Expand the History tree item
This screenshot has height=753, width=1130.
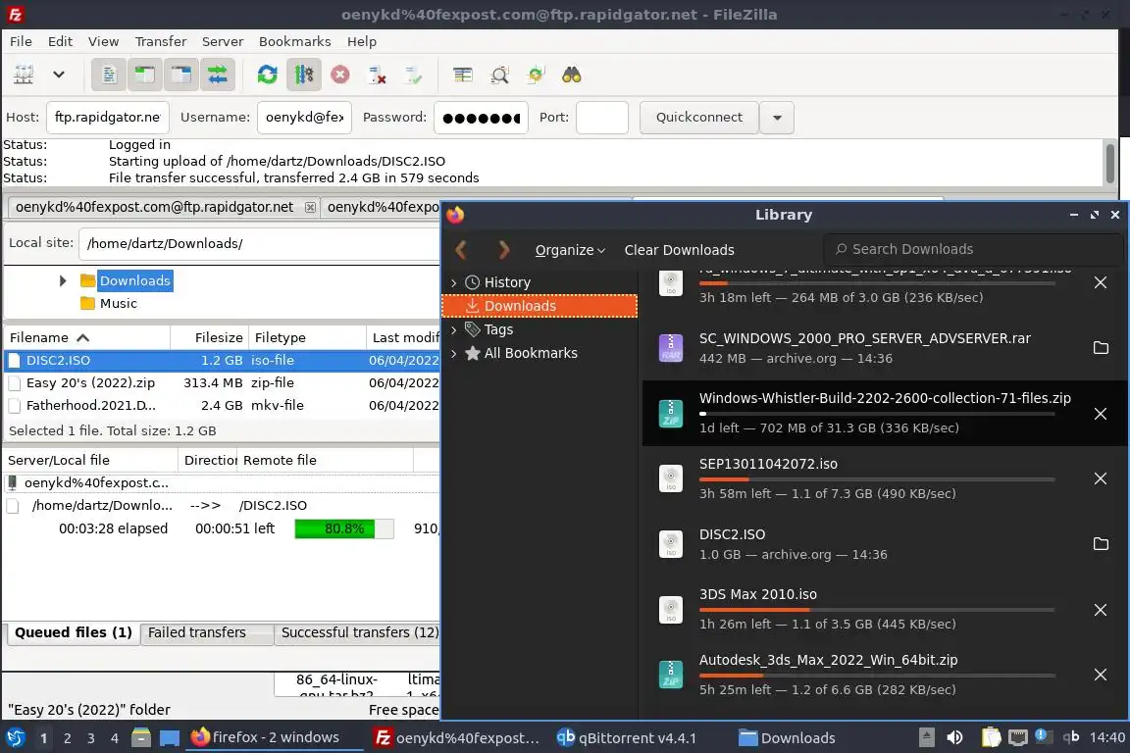[453, 282]
